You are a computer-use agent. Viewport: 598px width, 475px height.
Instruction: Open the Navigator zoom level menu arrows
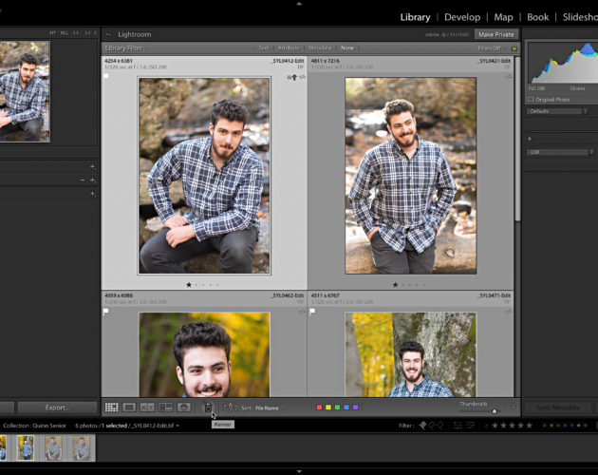[95, 33]
